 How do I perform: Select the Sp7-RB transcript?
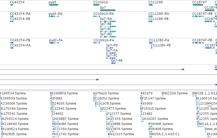pos(106,24)
